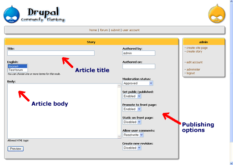Open the administer link
The image size is (233, 165).
(x=193, y=69)
